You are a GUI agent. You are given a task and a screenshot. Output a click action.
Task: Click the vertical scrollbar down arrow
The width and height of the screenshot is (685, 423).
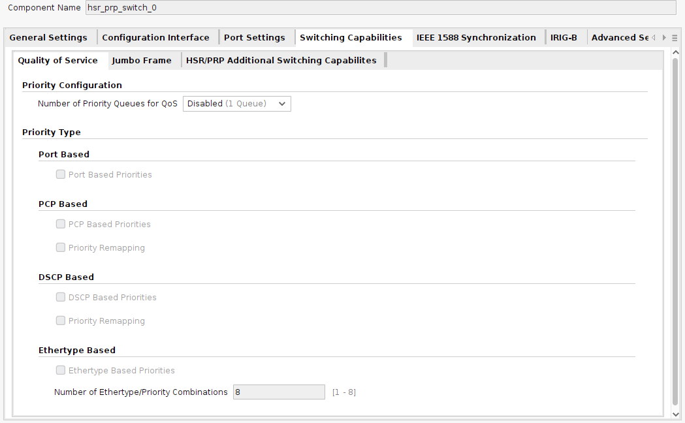pyautogui.click(x=675, y=415)
